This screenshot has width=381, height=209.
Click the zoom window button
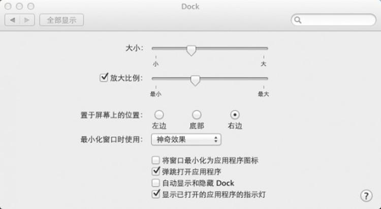tap(30, 6)
